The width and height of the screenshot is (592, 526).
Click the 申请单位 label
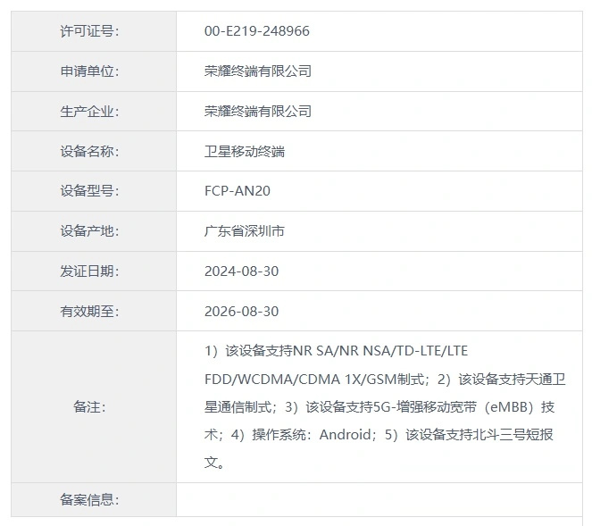point(89,71)
